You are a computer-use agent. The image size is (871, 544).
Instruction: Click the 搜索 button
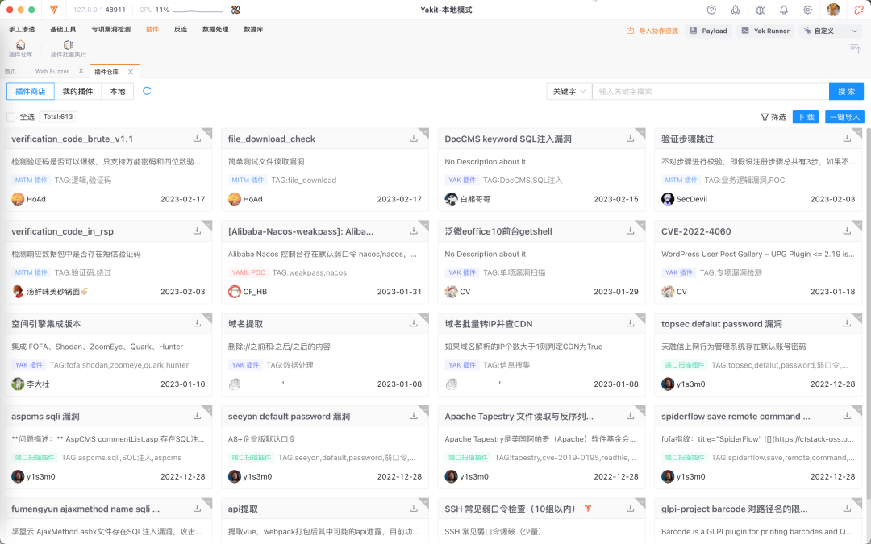pyautogui.click(x=847, y=92)
